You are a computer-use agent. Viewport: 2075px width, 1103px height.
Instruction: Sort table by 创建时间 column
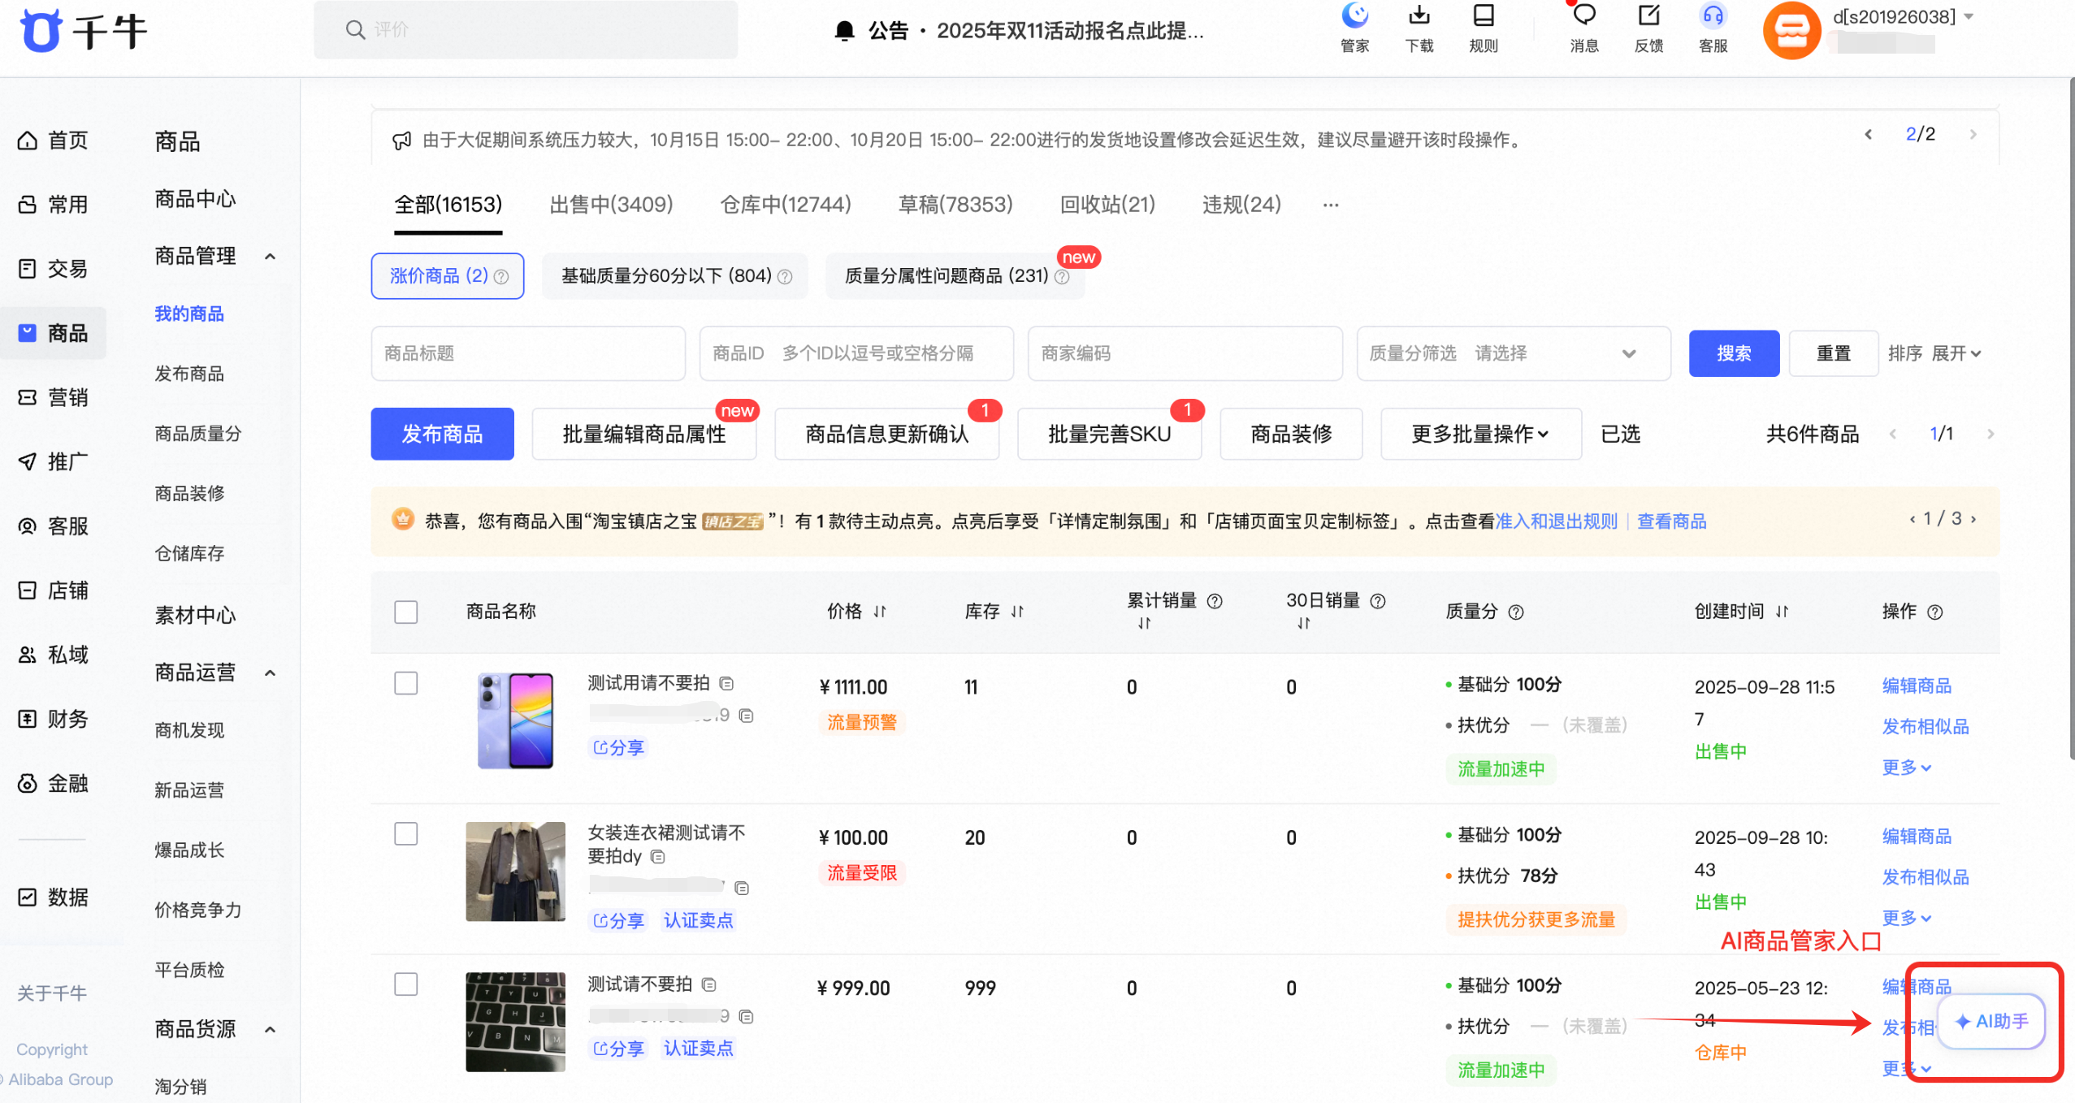tap(1783, 612)
